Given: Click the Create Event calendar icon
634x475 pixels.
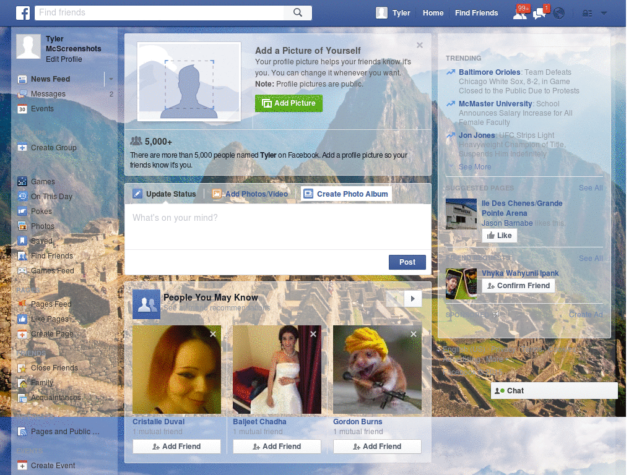Looking at the screenshot, I should [22, 466].
